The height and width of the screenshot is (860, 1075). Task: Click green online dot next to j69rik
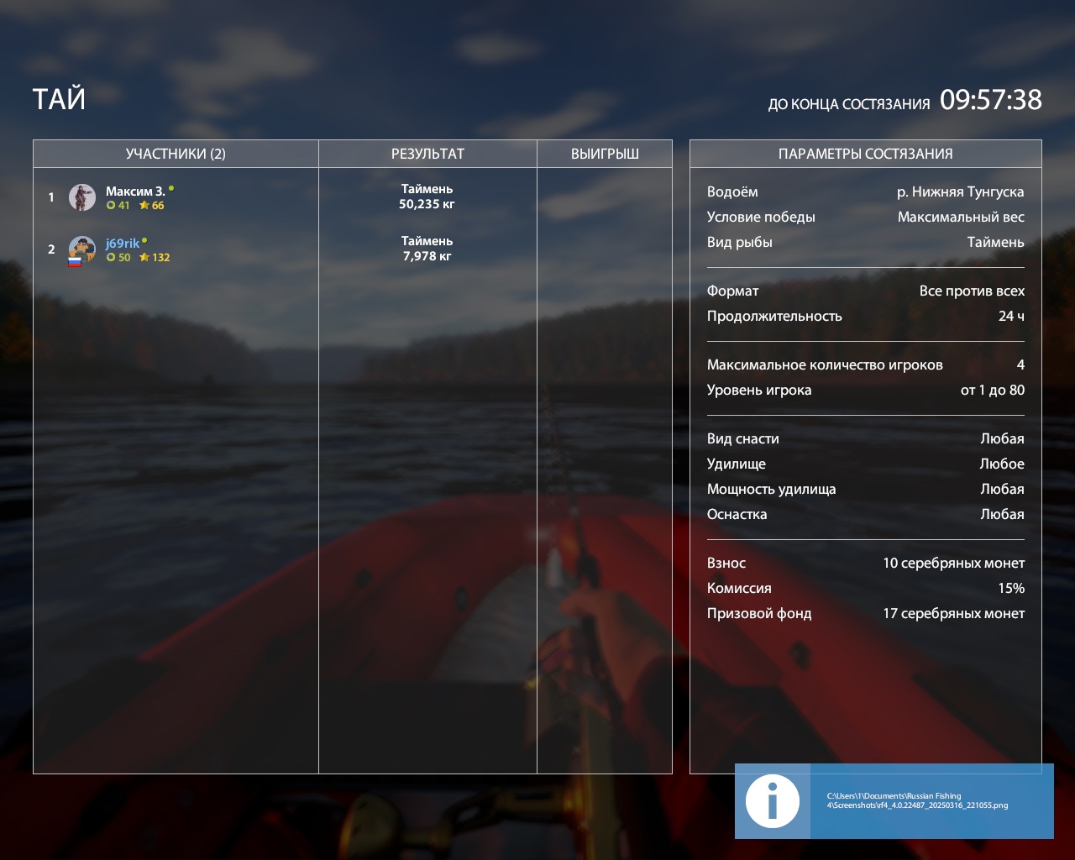coord(144,240)
